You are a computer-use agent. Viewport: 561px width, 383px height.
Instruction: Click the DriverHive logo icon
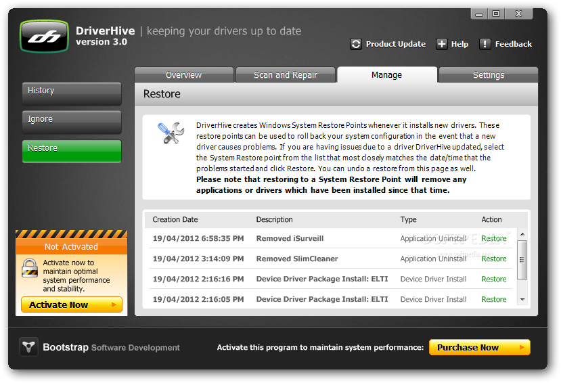[x=45, y=37]
